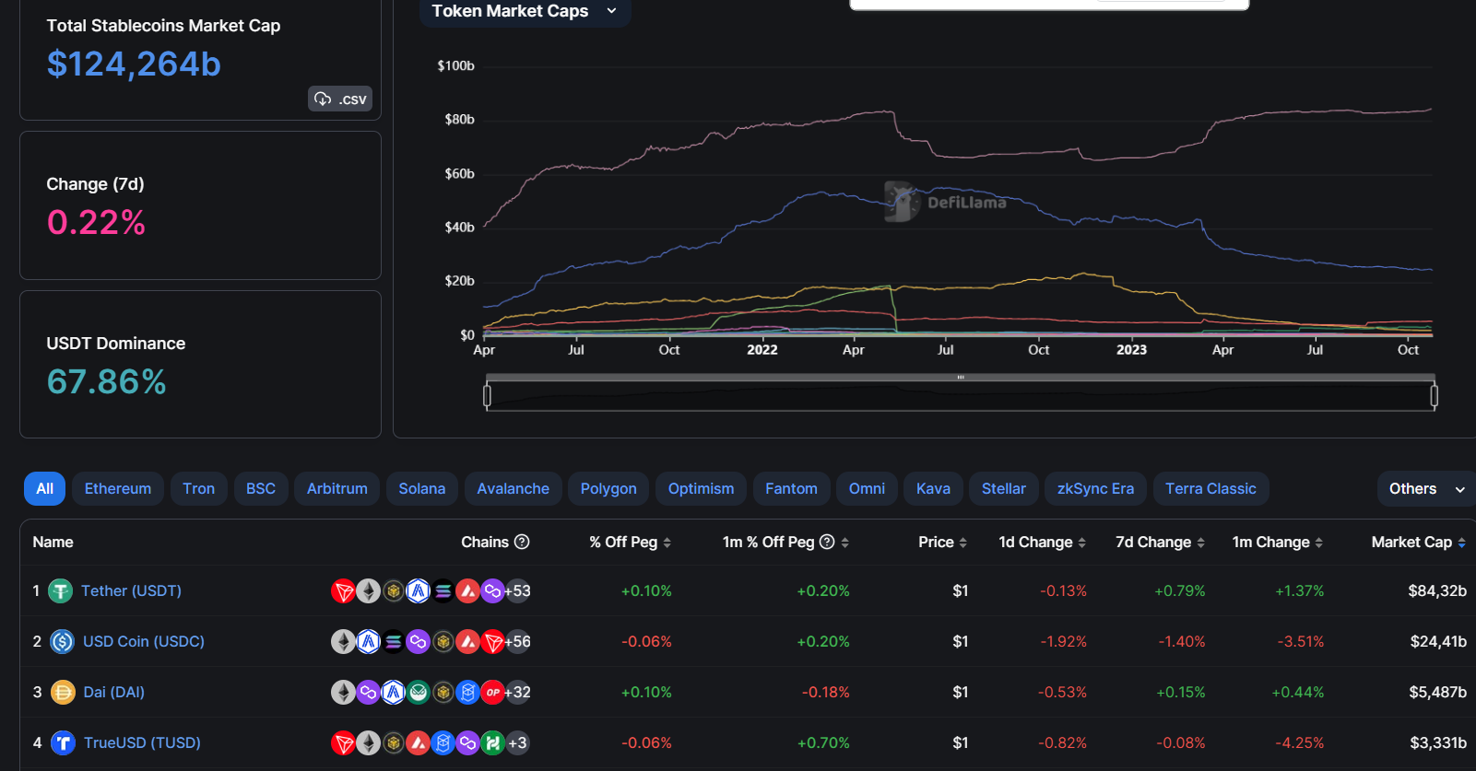
Task: Sort table by 7d Change column
Action: coord(1161,542)
